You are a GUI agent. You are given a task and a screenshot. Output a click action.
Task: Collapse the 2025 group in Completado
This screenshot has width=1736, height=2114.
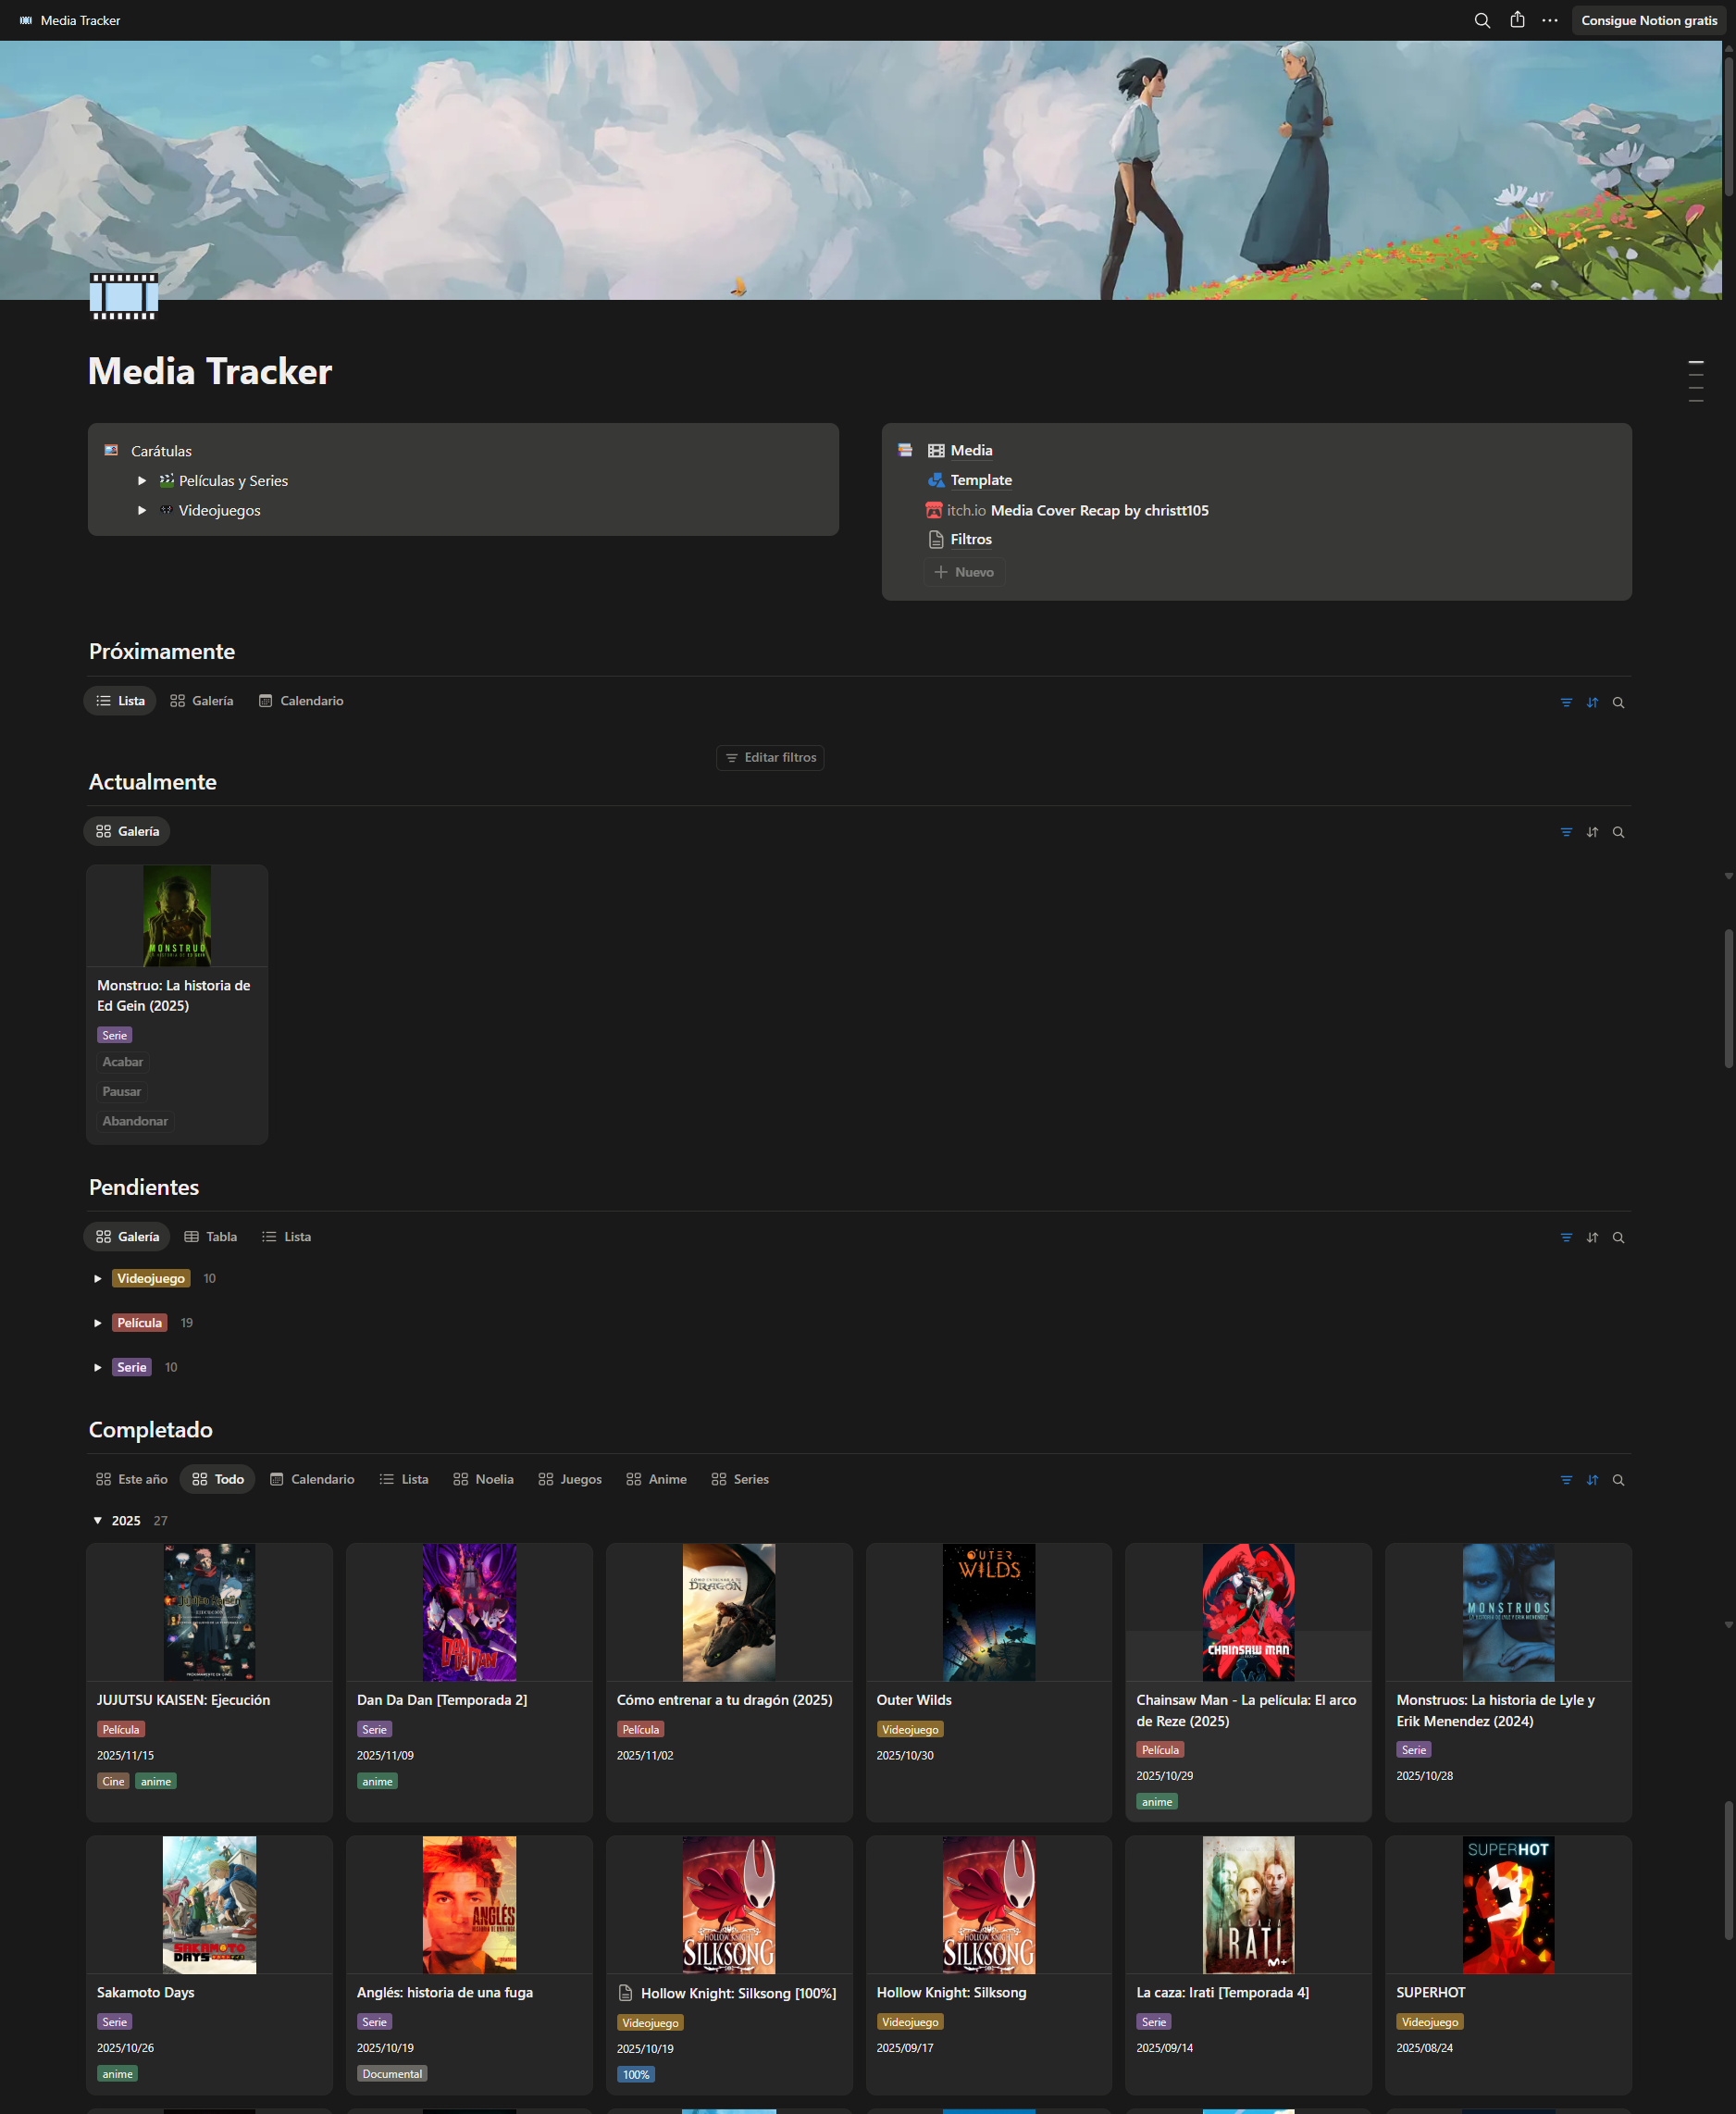[x=97, y=1520]
